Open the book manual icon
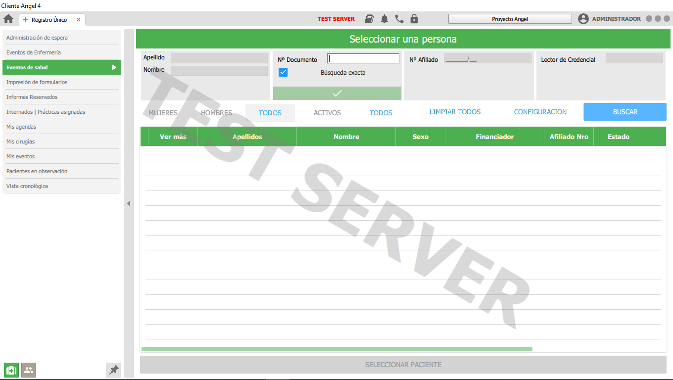The width and height of the screenshot is (673, 380). [369, 19]
